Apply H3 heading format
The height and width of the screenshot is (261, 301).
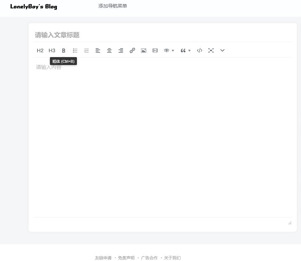(52, 50)
